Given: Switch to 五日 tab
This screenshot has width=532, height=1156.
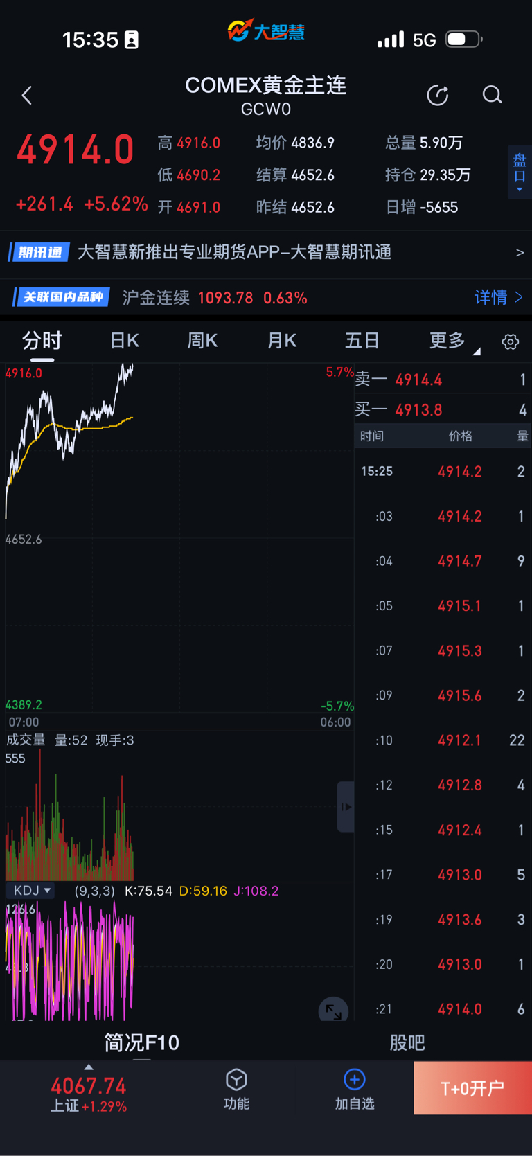Looking at the screenshot, I should coord(362,341).
